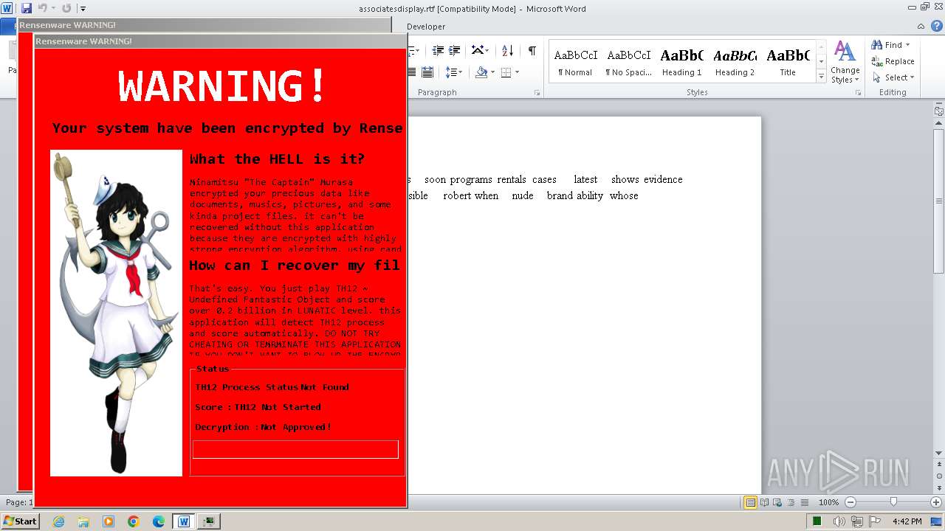Open the Styles pane dialog launcher
The width and height of the screenshot is (945, 531).
tap(859, 93)
